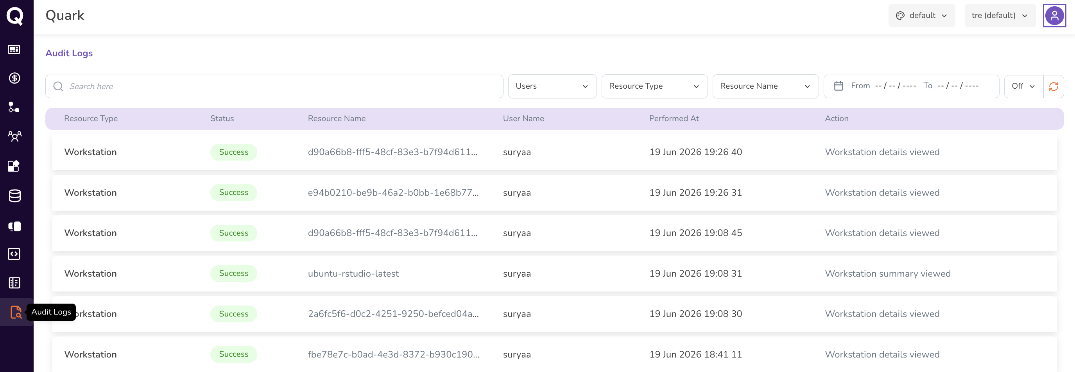Click the Quark title text
Viewport: 1075px width, 372px height.
(64, 15)
